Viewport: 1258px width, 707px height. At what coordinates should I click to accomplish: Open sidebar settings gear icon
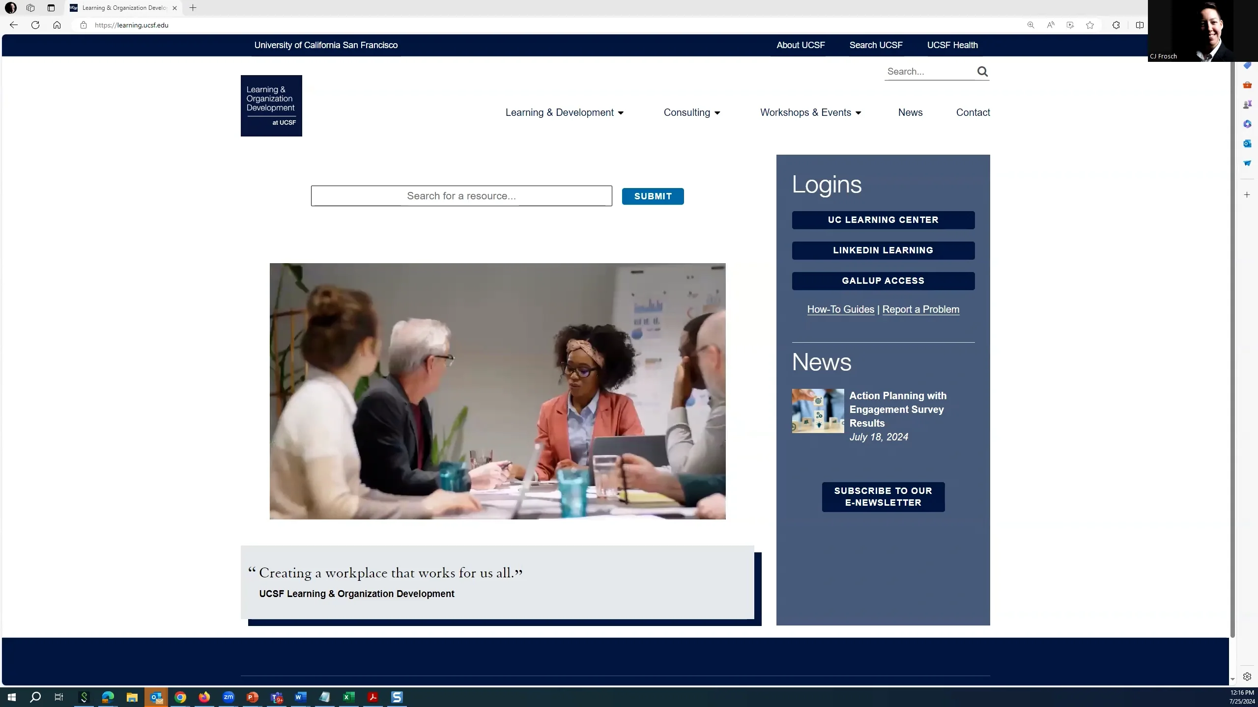pos(1247,677)
